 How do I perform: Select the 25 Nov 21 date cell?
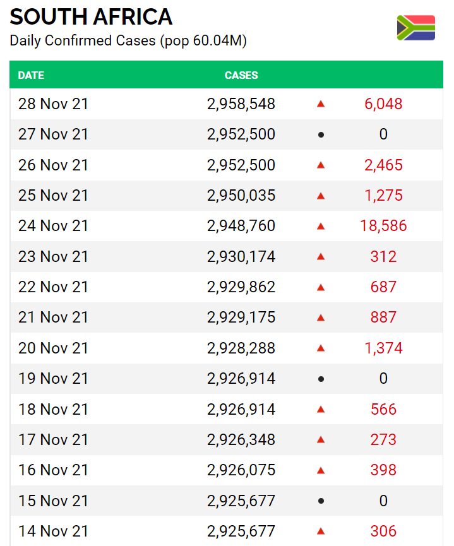pos(54,196)
